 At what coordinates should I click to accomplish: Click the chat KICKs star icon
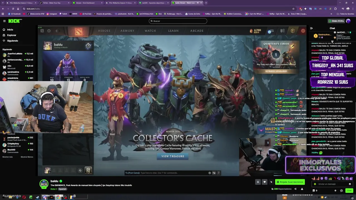pos(315,184)
